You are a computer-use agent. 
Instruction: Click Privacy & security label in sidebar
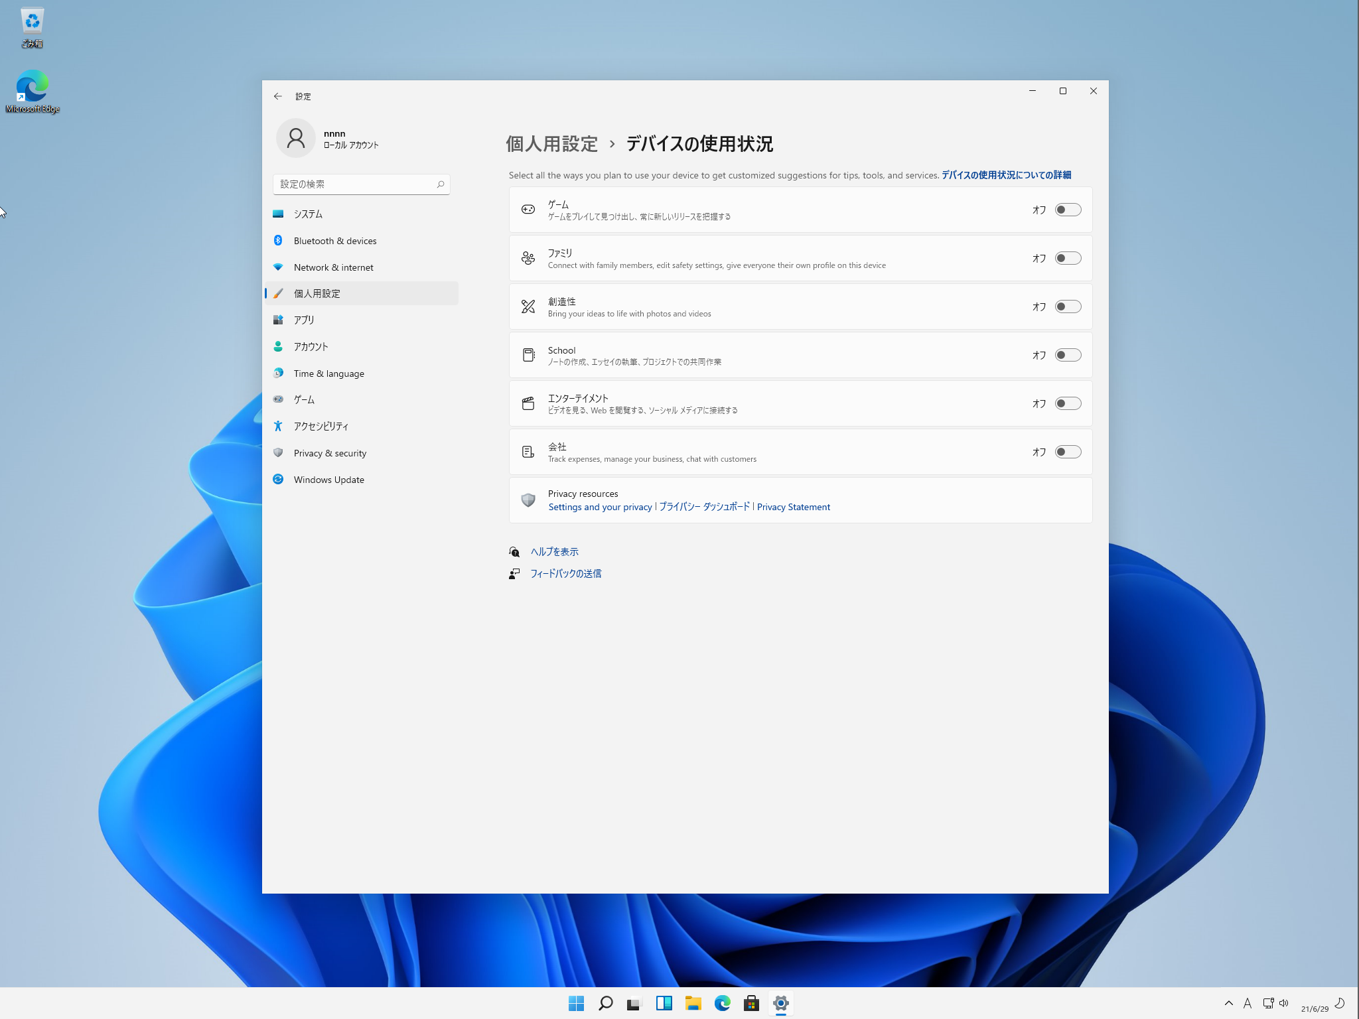(x=330, y=453)
